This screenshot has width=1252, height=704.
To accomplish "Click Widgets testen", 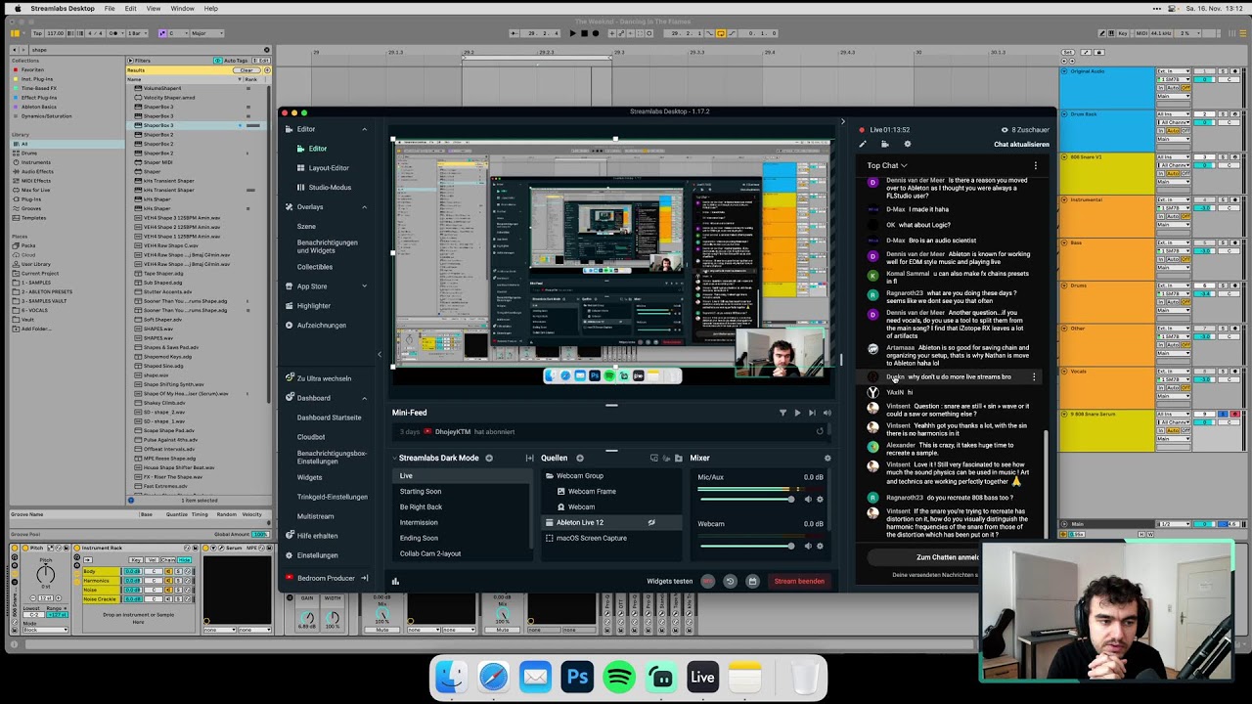I will click(669, 581).
